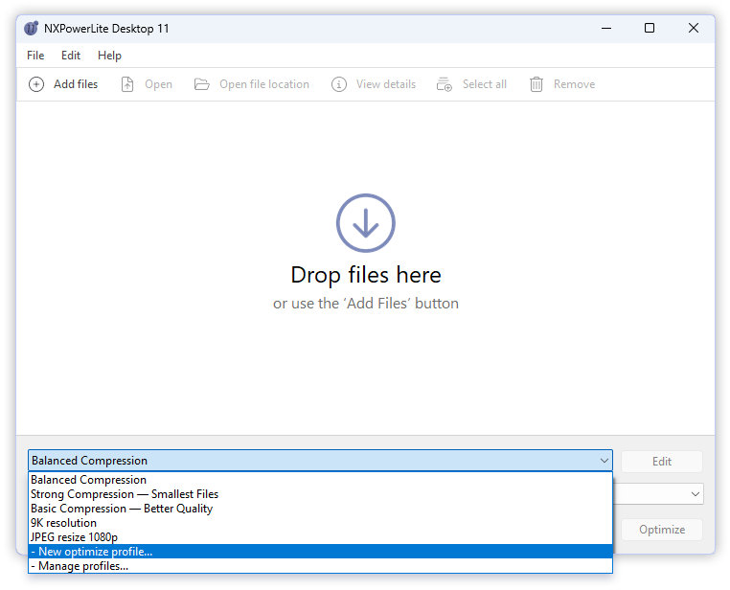
Task: Click the Remove trash can icon
Action: (536, 84)
